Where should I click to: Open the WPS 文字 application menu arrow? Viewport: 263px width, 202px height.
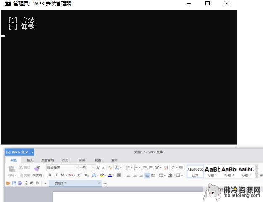click(x=32, y=152)
